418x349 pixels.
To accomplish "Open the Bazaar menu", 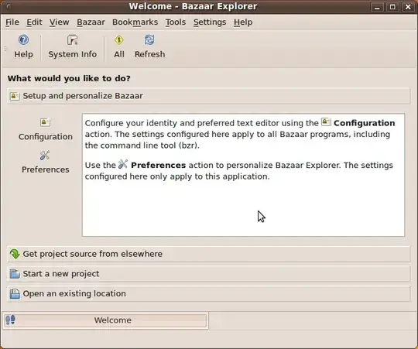I will (91, 22).
